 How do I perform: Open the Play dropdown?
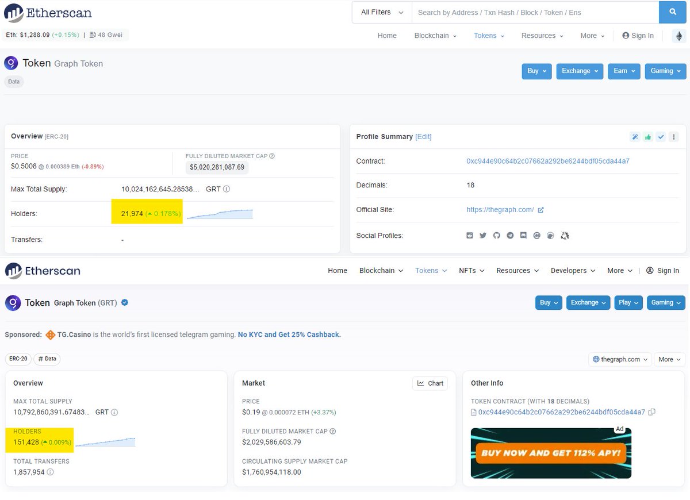pos(628,302)
